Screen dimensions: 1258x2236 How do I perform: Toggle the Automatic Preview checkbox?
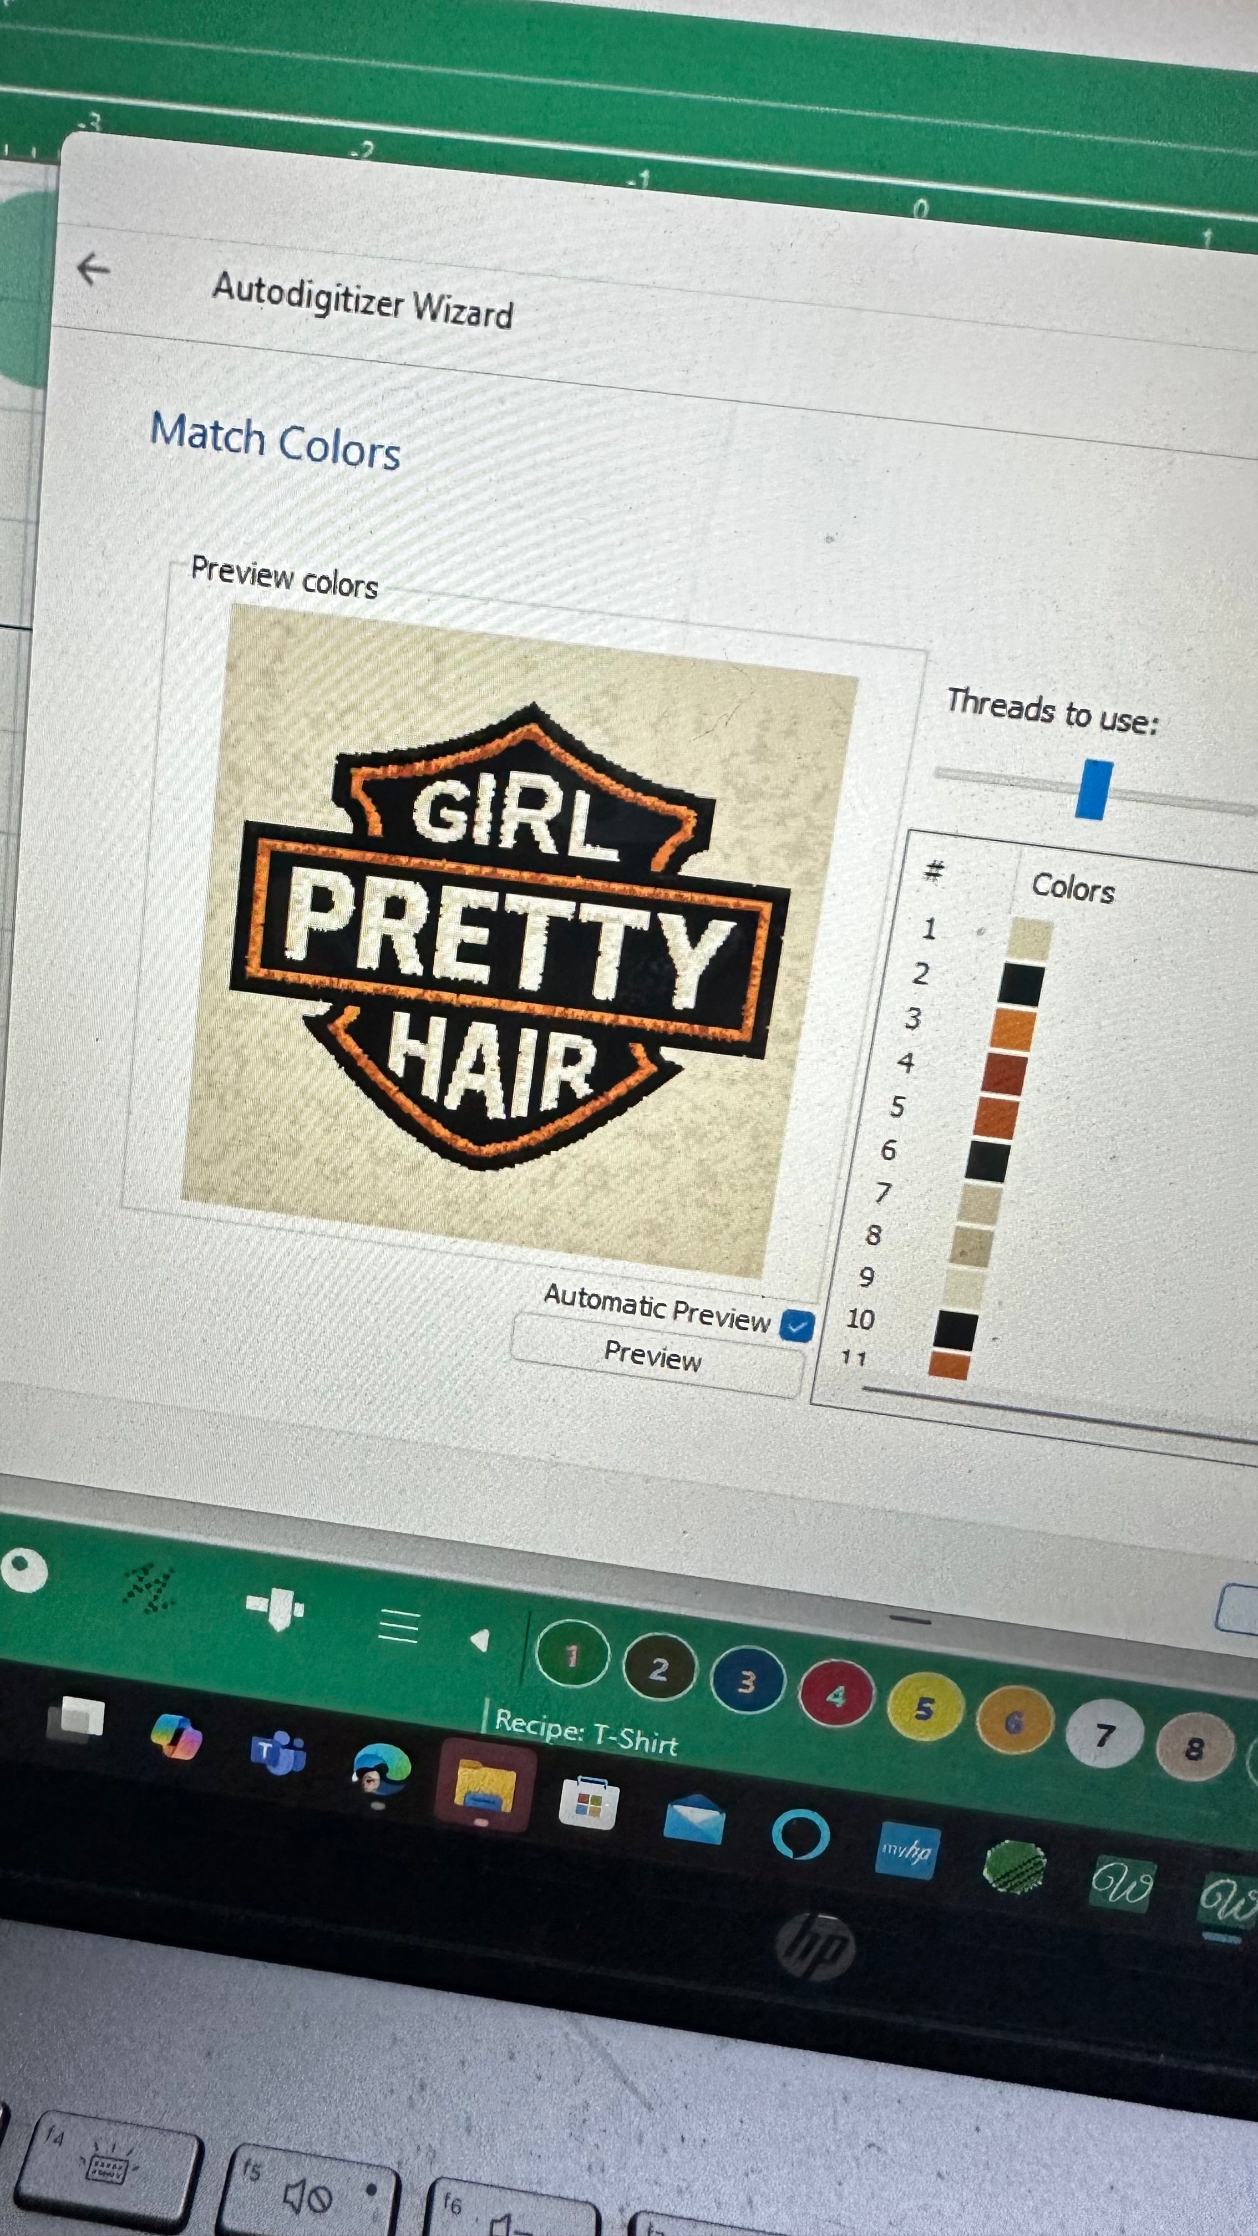(x=796, y=1325)
